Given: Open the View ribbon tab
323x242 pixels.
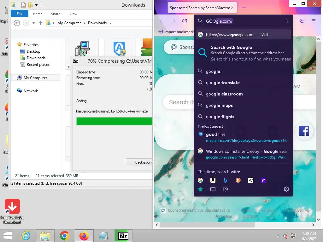Looking at the screenshot, I should (73, 14).
